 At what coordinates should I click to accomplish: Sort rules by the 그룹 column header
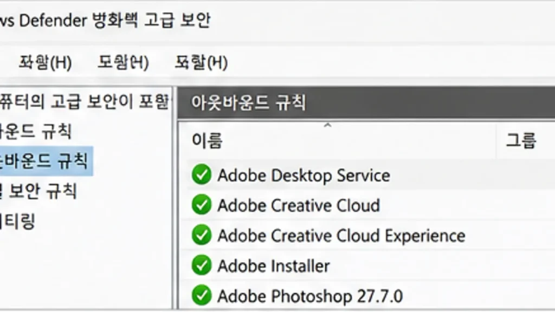(521, 140)
